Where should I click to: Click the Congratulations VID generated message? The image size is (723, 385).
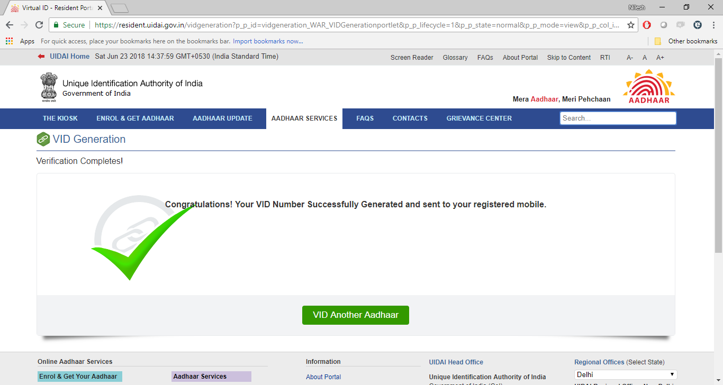click(356, 205)
